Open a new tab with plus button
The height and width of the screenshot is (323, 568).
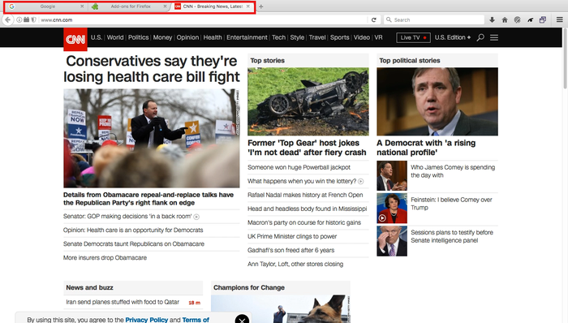coord(260,6)
